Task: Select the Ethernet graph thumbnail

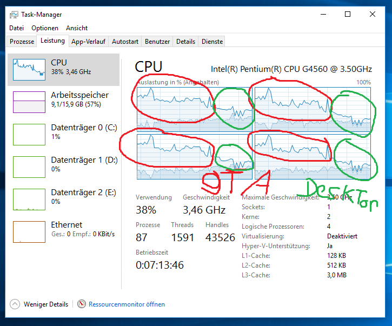Action: [29, 232]
